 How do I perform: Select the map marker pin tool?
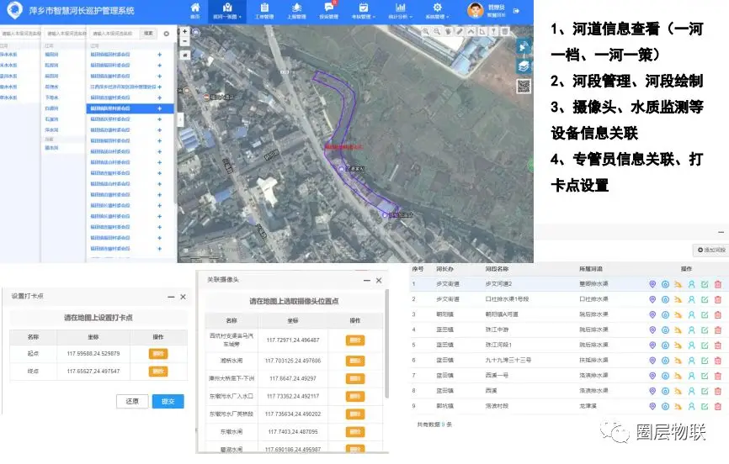pyautogui.click(x=493, y=31)
